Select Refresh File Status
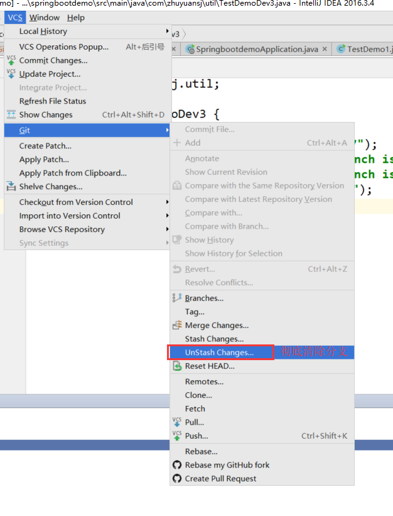 [x=87, y=101]
